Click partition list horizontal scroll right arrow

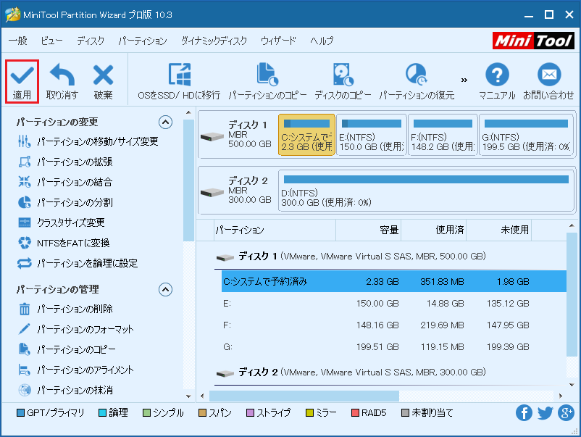[561, 396]
